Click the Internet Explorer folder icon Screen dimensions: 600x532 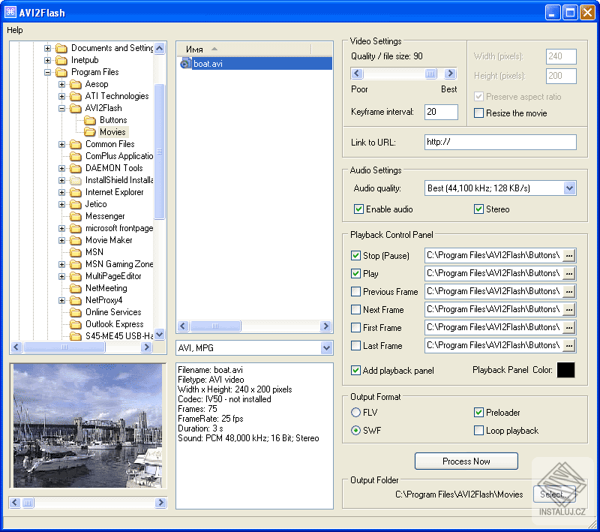[x=76, y=192]
